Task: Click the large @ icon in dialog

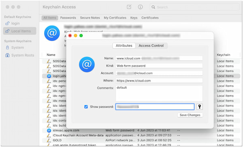Action: point(87,64)
